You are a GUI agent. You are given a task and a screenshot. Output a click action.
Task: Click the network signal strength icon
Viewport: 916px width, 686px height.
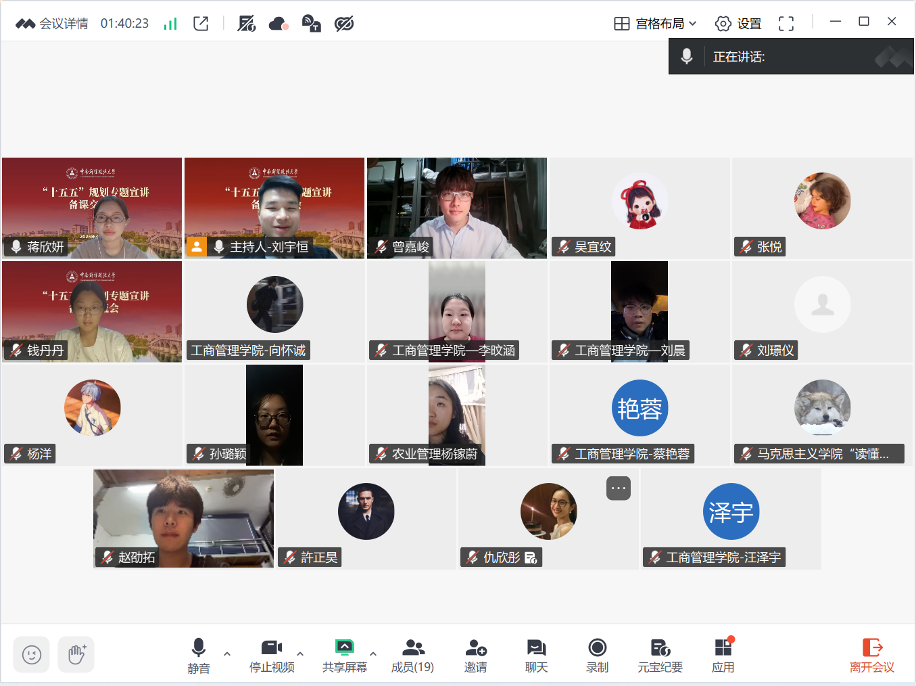pyautogui.click(x=170, y=24)
